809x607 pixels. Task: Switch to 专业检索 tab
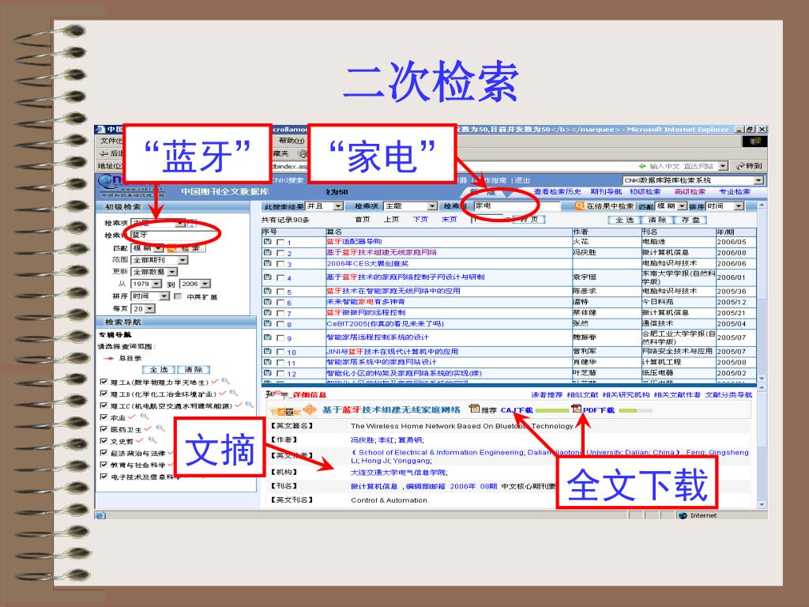[x=735, y=191]
